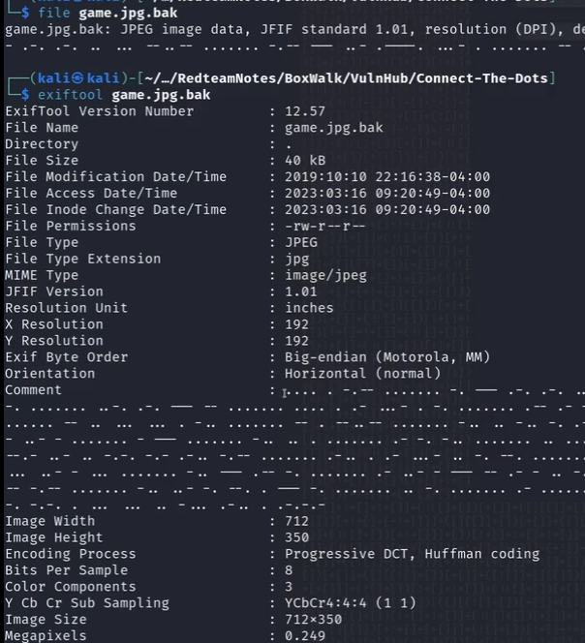Image resolution: width=585 pixels, height=643 pixels.
Task: Click the File Modification Date/Time value
Action: [x=386, y=177]
